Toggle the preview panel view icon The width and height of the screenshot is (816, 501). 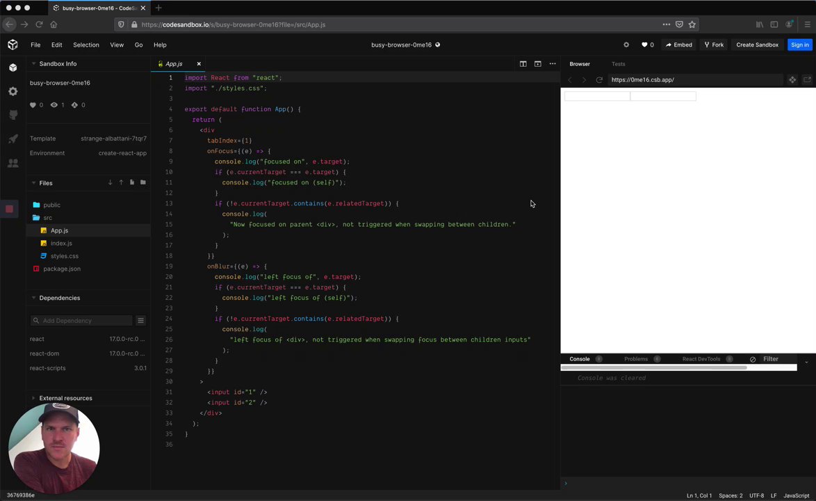(x=537, y=64)
